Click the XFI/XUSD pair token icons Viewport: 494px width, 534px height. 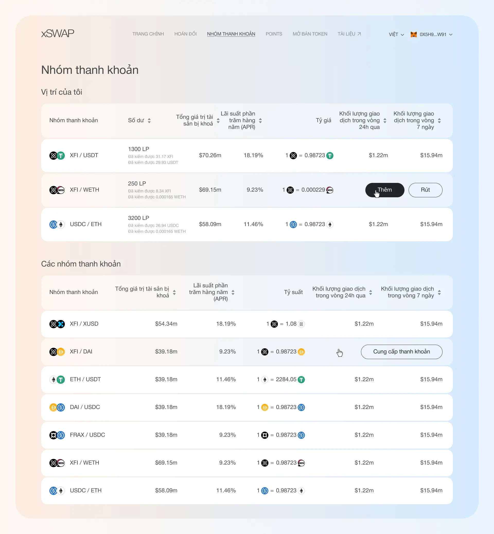(x=57, y=324)
